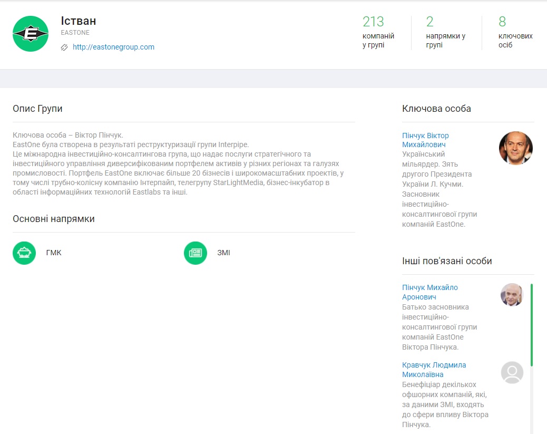Image resolution: width=547 pixels, height=434 pixels.
Task: Open Кравчук Людмила Миколаївна profile link
Action: pyautogui.click(x=434, y=370)
